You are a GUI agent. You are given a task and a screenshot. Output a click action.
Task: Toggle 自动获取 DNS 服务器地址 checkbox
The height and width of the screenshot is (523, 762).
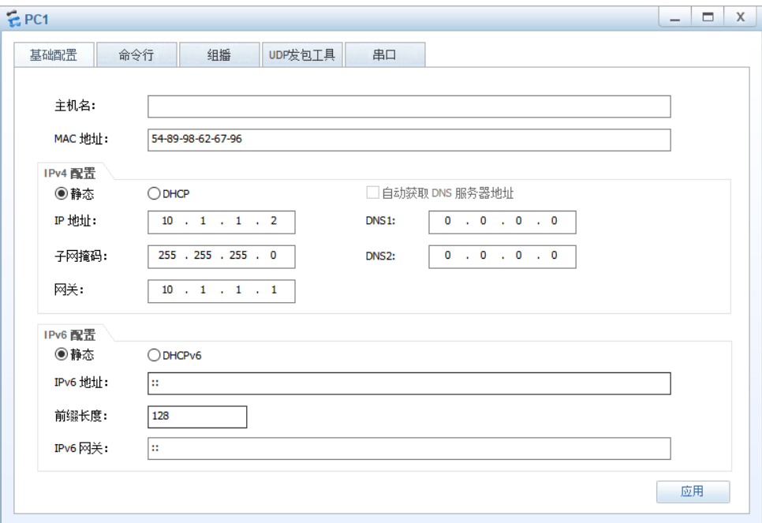click(373, 192)
